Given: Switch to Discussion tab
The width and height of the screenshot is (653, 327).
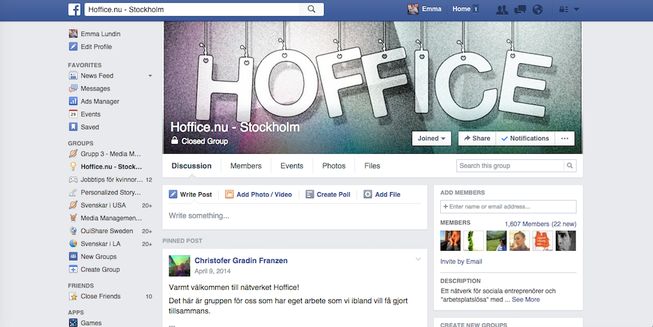Looking at the screenshot, I should [191, 166].
